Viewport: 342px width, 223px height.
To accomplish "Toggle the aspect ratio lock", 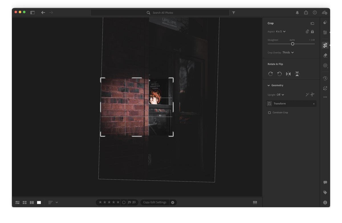I will 312,32.
